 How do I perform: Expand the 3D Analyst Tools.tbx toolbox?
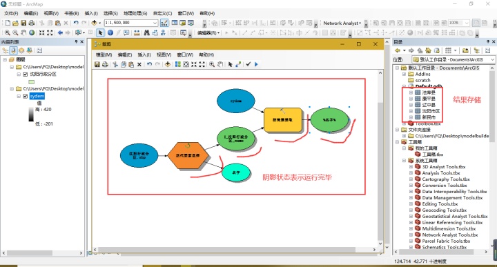[x=411, y=166]
